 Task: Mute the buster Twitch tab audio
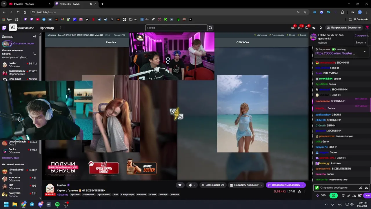coord(91,4)
